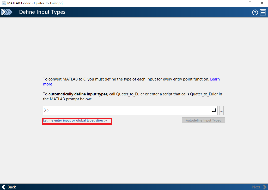Open the ellipsis browse button
The height and width of the screenshot is (190, 268).
pos(221,111)
